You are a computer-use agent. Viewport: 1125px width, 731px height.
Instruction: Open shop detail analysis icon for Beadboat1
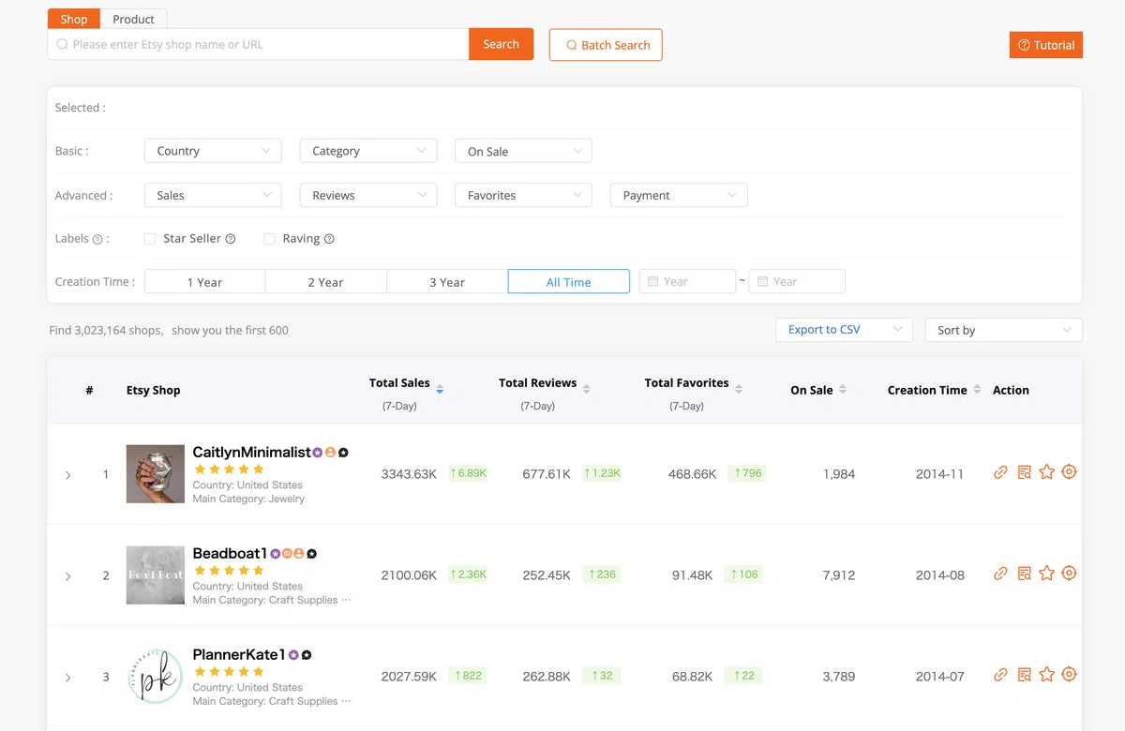pyautogui.click(x=1024, y=574)
